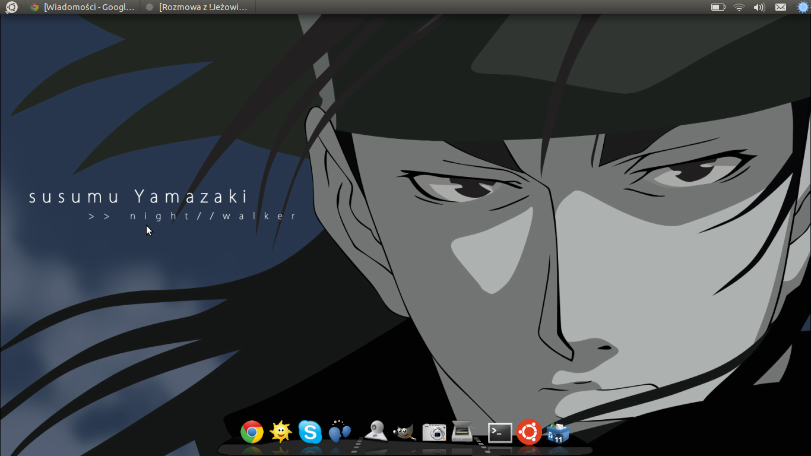Click the blue chat figures dock icon

(x=340, y=432)
